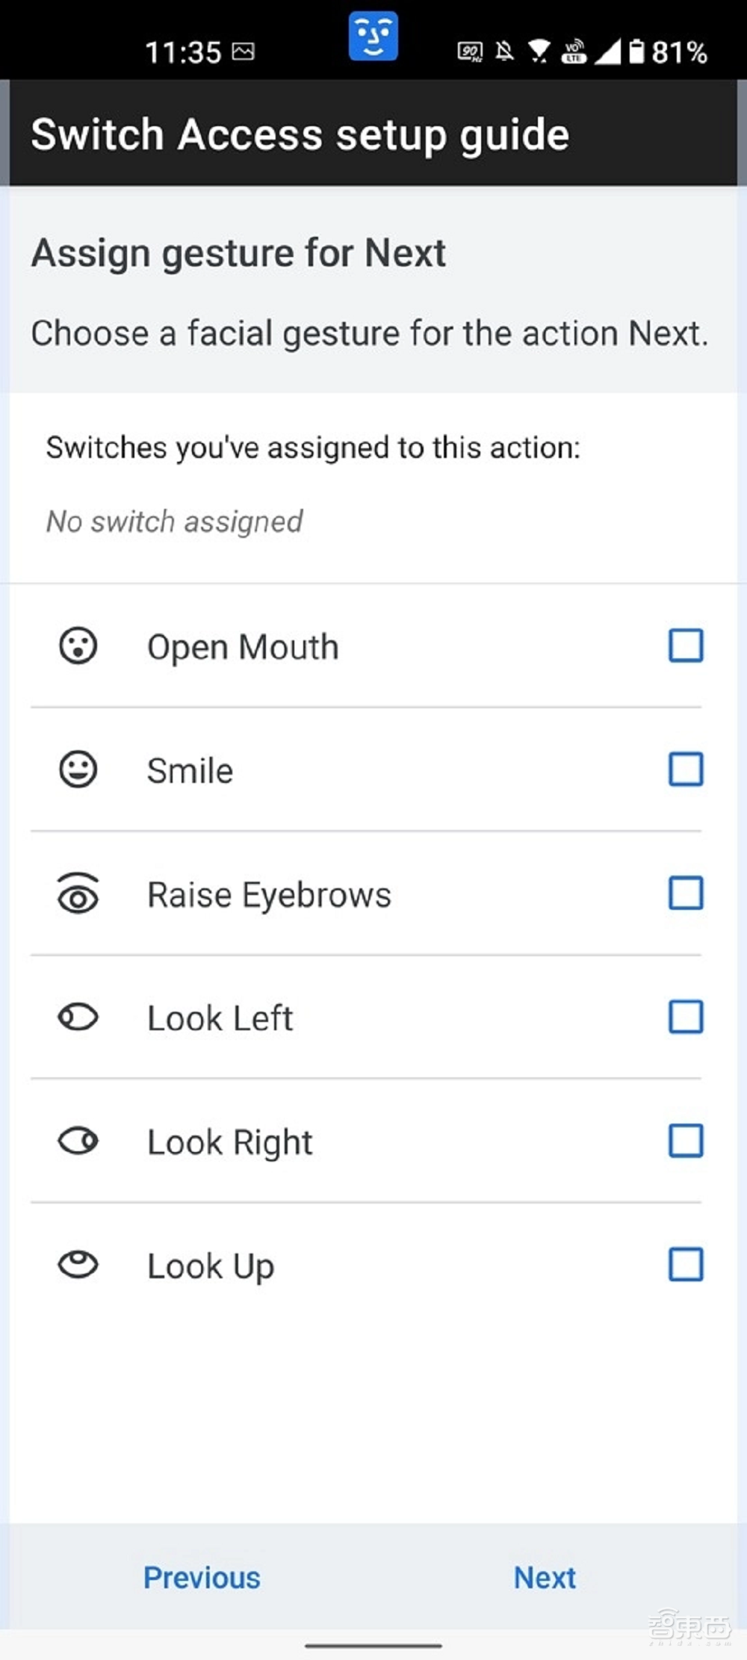Tap the Smile face icon
Screen dimensions: 747x1660
78,769
